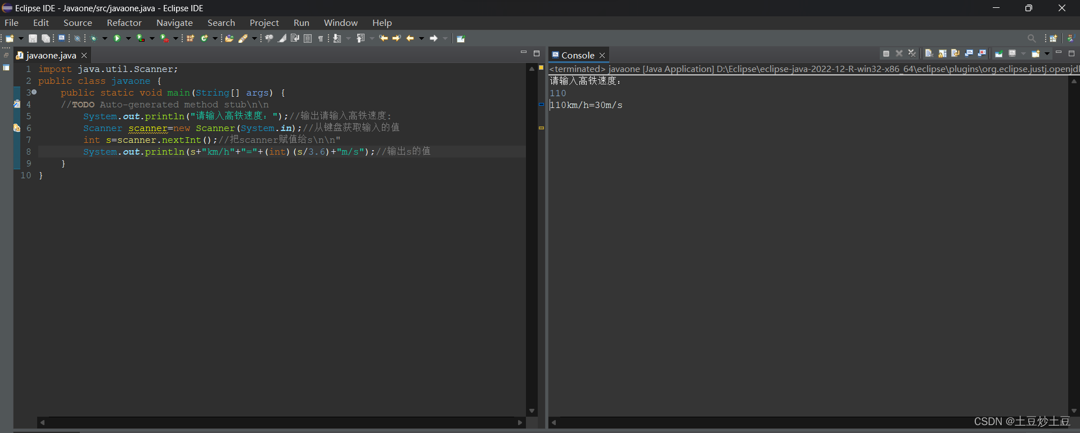
Task: Toggle Skip All Breakpoints
Action: click(77, 38)
